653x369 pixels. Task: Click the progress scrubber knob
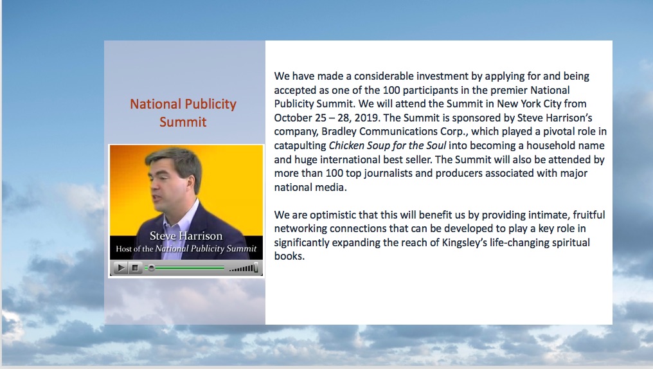[x=152, y=268]
